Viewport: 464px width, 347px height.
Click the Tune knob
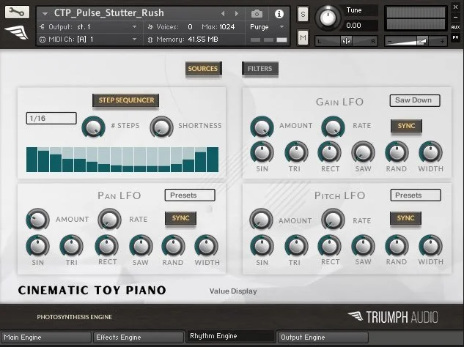coord(327,18)
